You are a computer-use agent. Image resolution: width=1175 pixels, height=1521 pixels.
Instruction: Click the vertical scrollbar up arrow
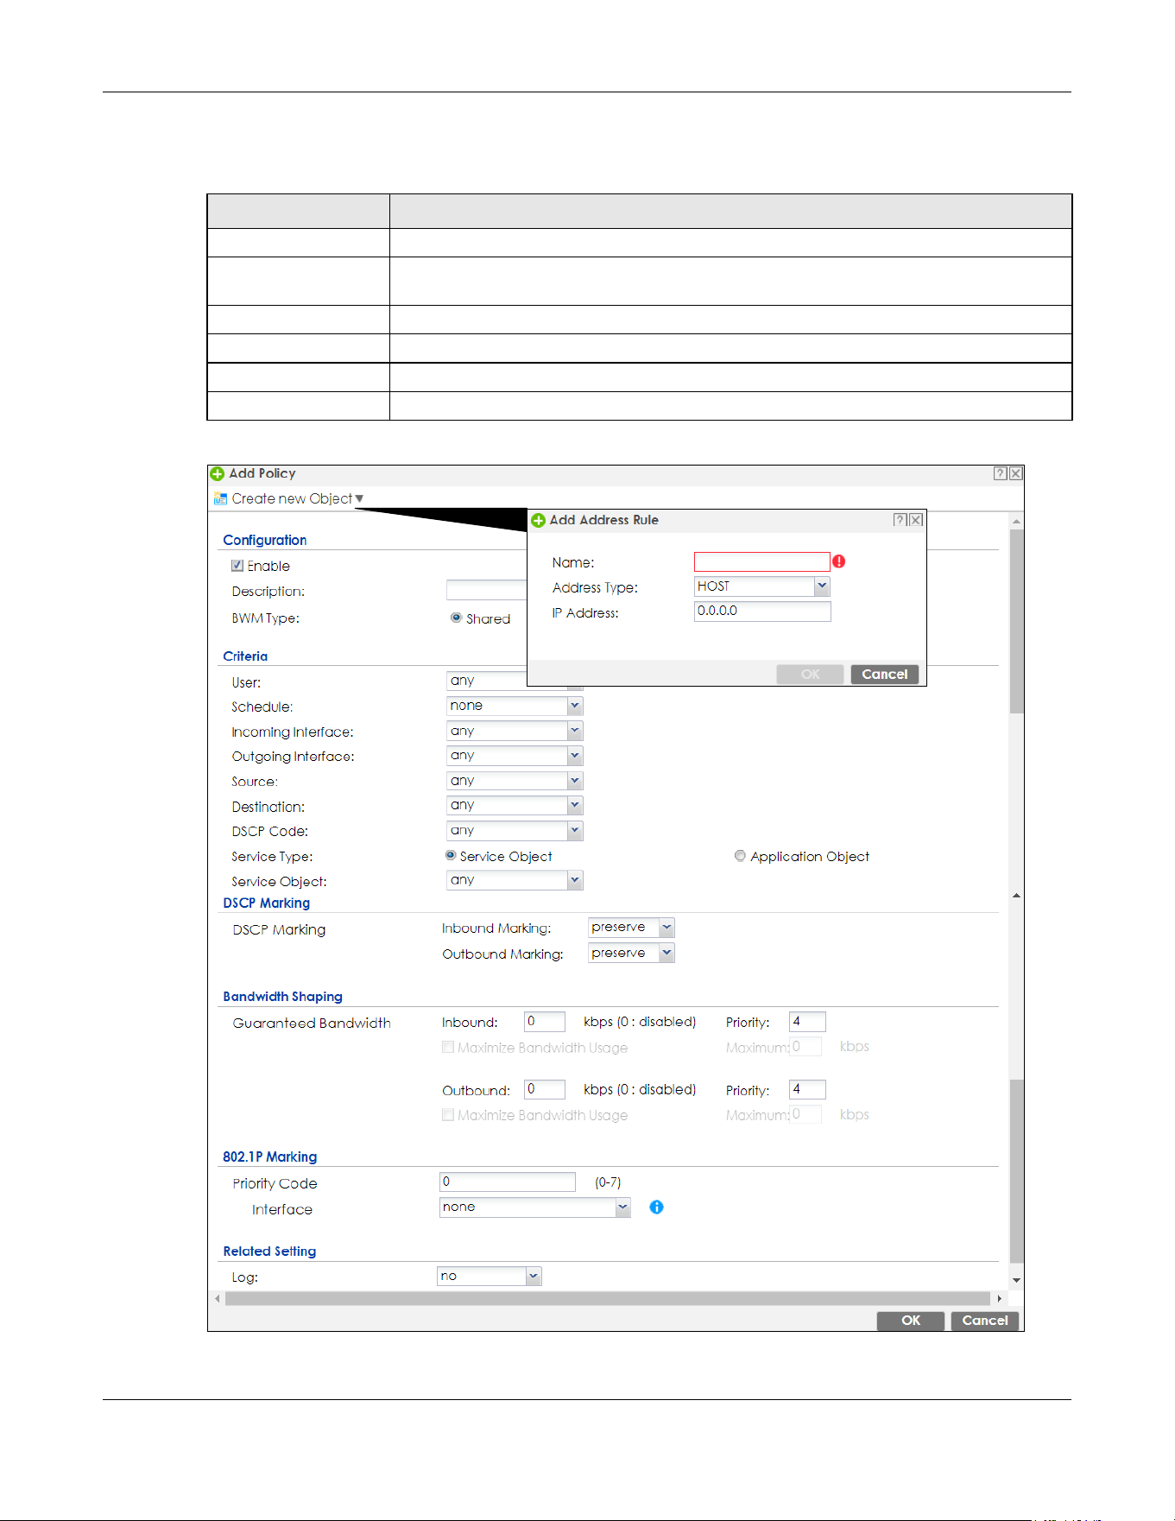coord(1017,522)
